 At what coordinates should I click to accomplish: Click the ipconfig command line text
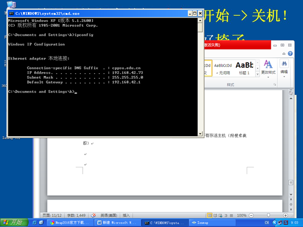pos(84,35)
